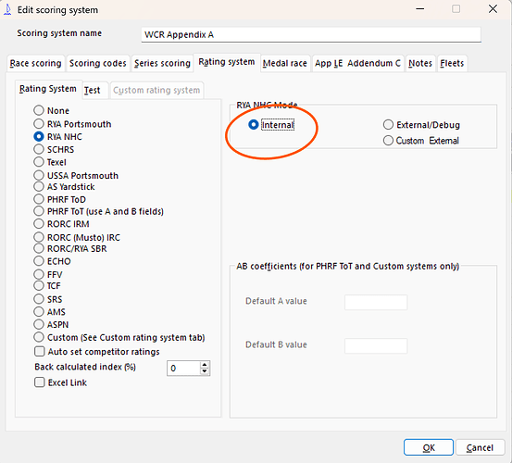Screen dimensions: 512x463
Task: Open the Series scoring tab
Action: click(162, 63)
